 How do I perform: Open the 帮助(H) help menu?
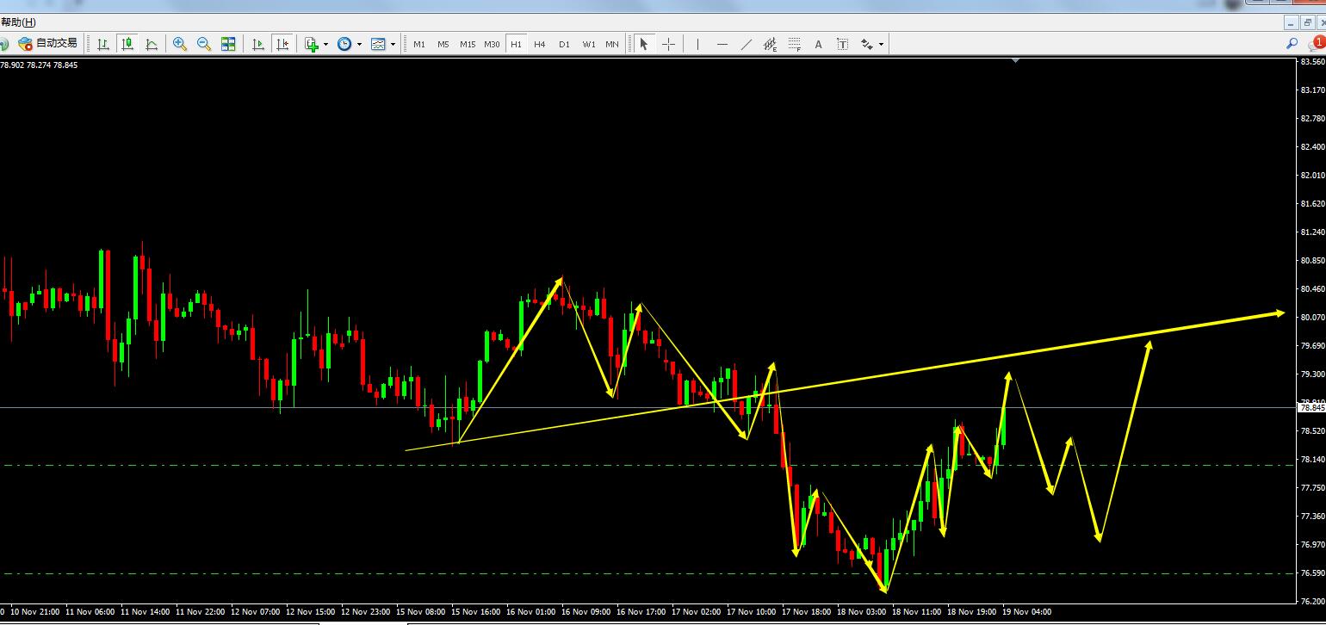click(x=18, y=22)
